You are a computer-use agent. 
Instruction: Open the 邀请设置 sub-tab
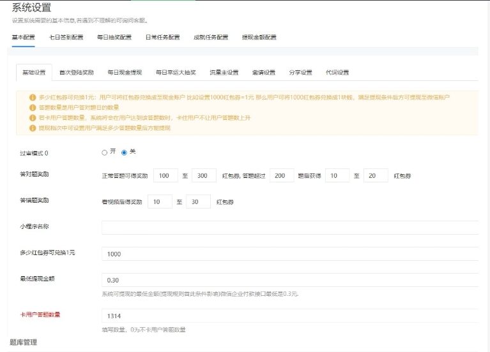click(x=264, y=73)
